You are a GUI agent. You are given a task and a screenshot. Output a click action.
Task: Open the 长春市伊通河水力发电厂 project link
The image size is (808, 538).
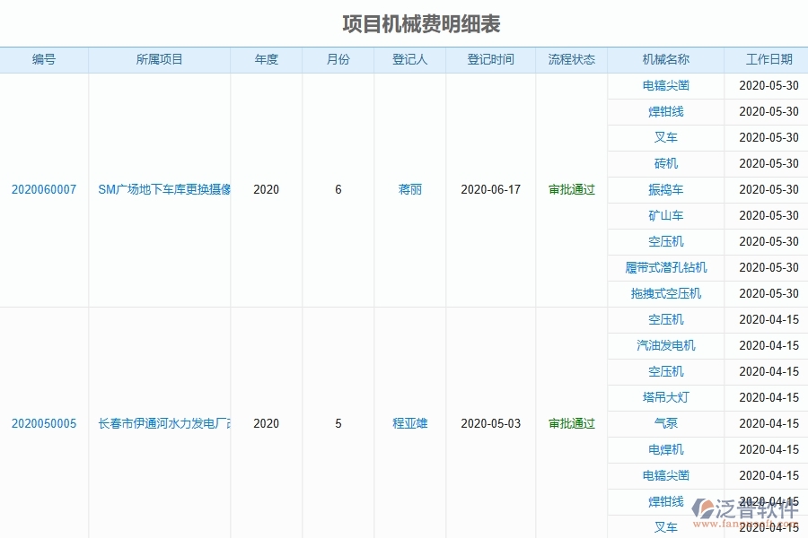point(160,424)
